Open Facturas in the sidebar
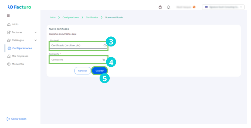The height and width of the screenshot is (128, 251). pyautogui.click(x=17, y=32)
